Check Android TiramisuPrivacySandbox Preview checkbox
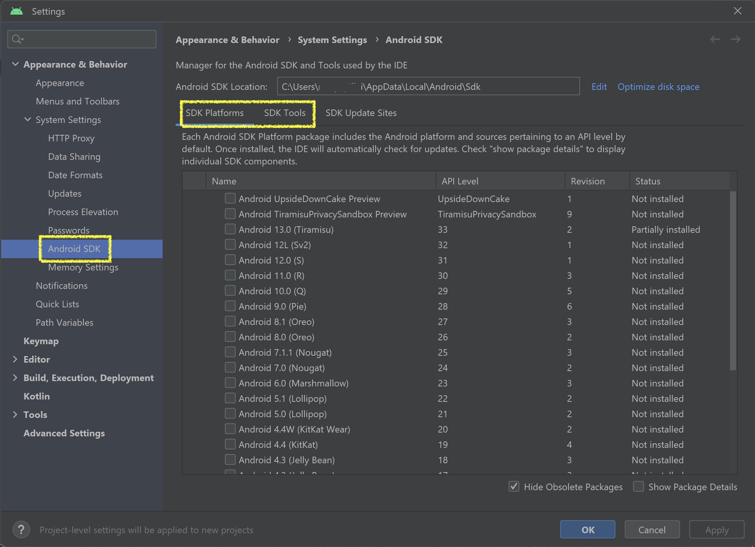 [230, 214]
